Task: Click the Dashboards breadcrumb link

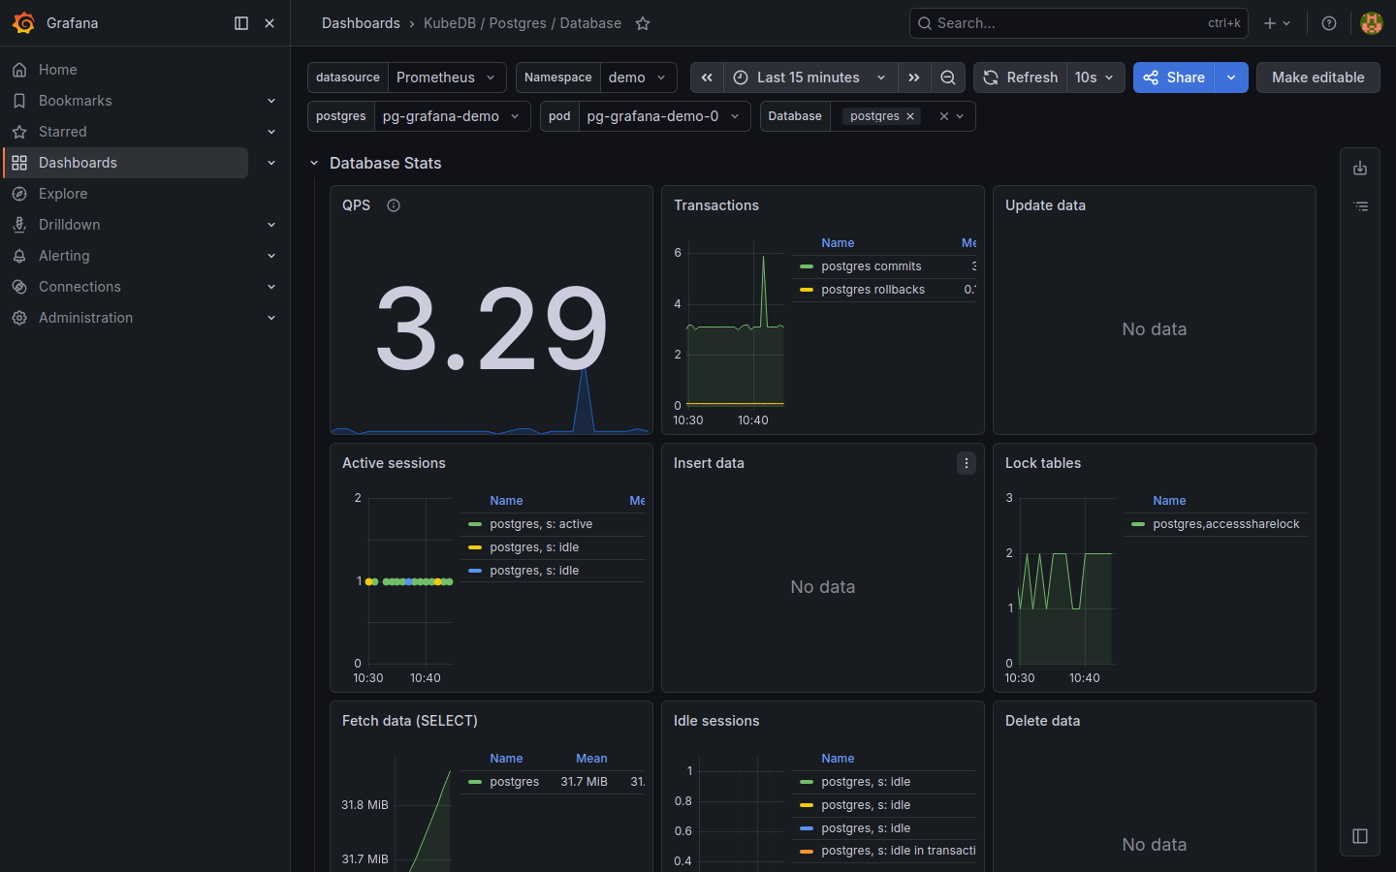Action: pos(361,23)
